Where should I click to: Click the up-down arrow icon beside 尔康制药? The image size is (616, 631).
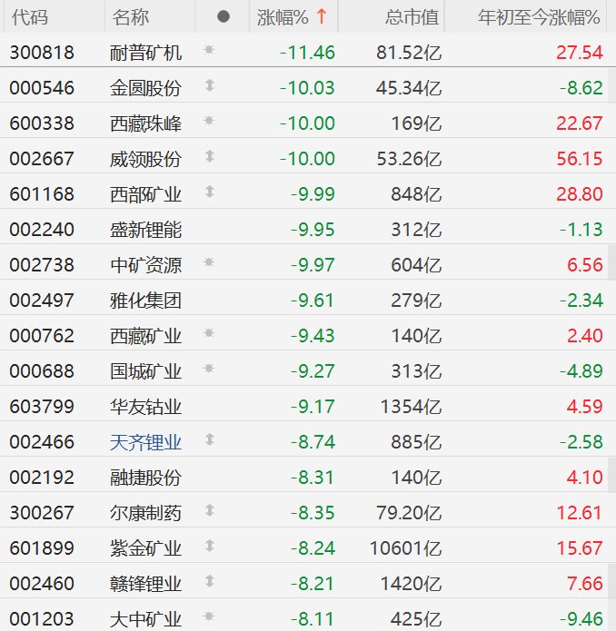pyautogui.click(x=209, y=510)
